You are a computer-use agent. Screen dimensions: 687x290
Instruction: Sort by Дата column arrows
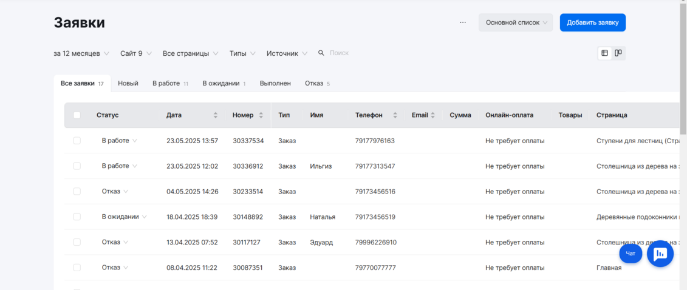coord(215,115)
